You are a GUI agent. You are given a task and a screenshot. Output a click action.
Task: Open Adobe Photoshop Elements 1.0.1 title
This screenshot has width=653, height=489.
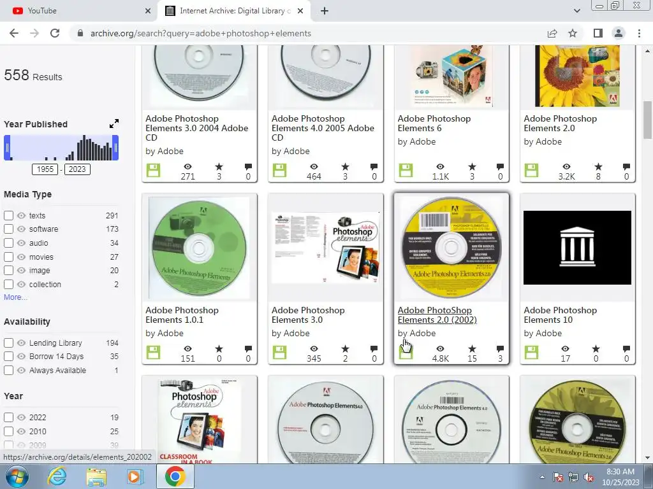(182, 315)
